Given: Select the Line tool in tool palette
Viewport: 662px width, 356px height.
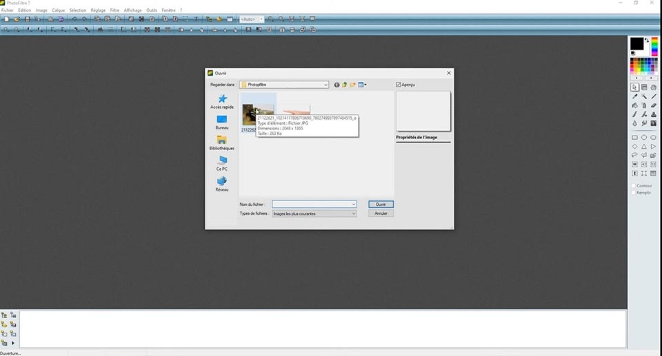Looking at the screenshot, I should (x=654, y=96).
